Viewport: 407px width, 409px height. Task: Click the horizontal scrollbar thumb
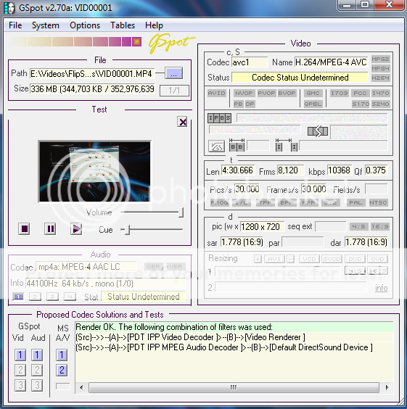(x=234, y=388)
